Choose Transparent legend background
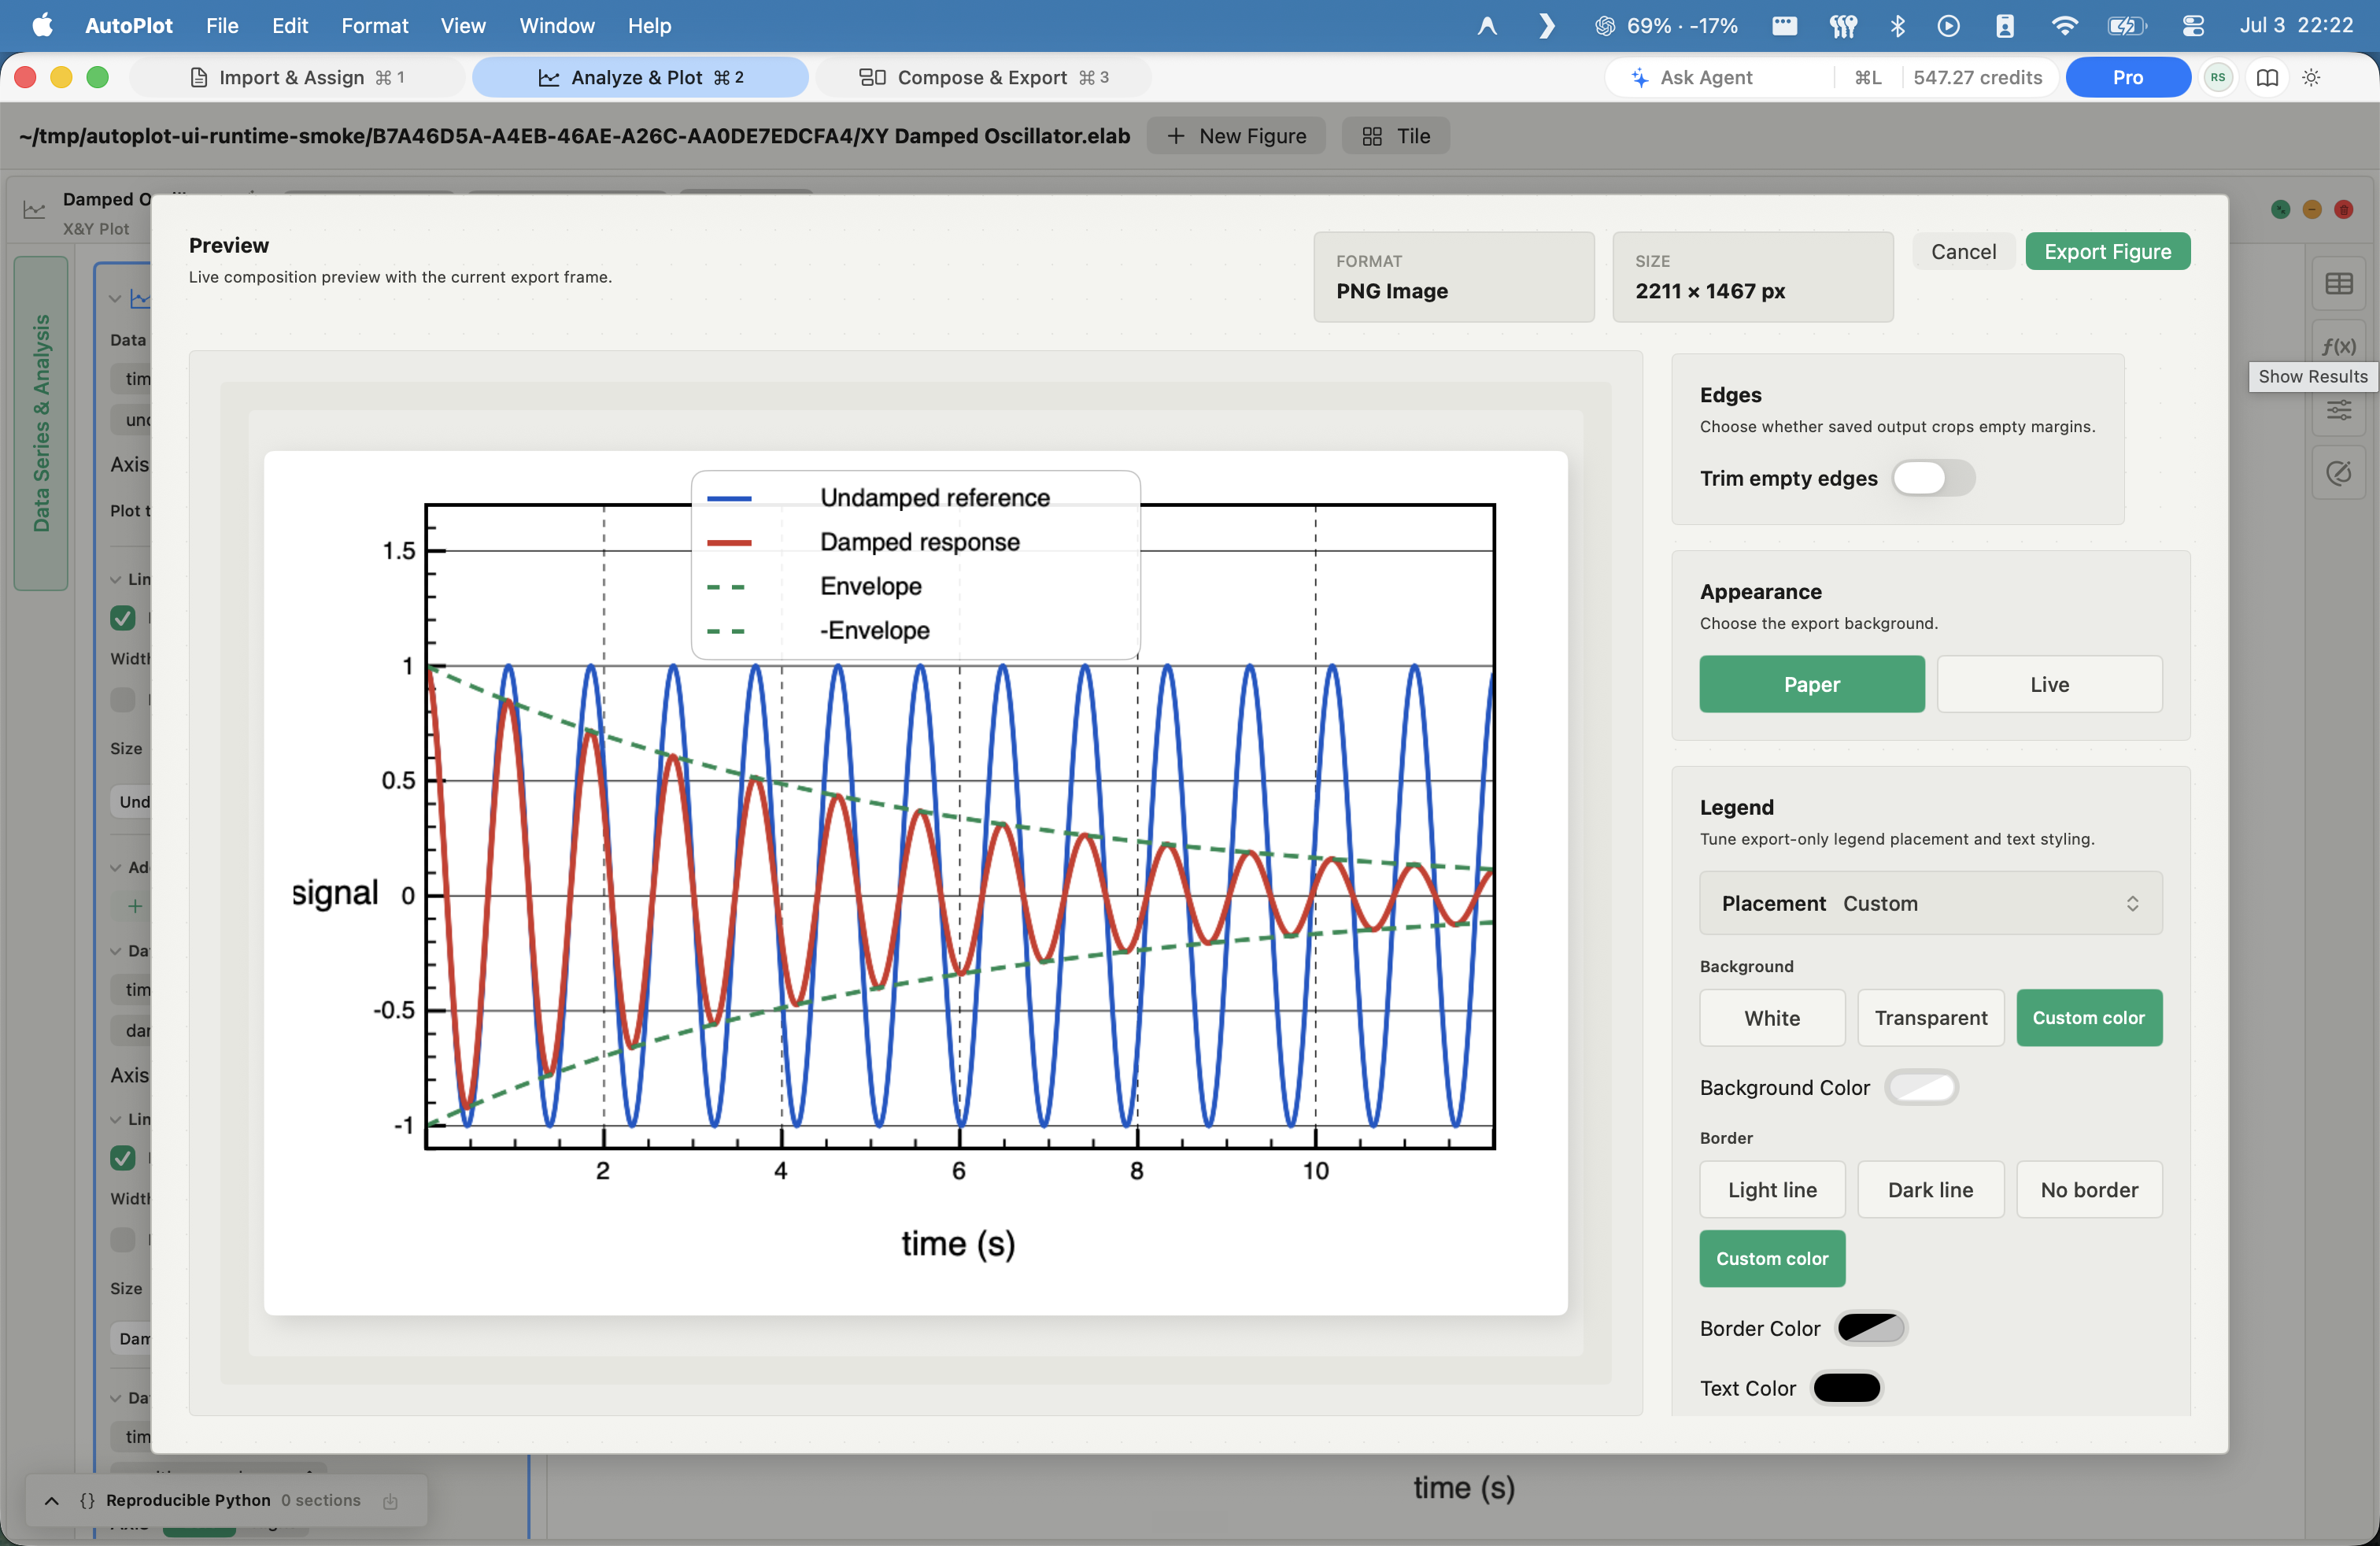2380x1546 pixels. click(x=1930, y=1017)
